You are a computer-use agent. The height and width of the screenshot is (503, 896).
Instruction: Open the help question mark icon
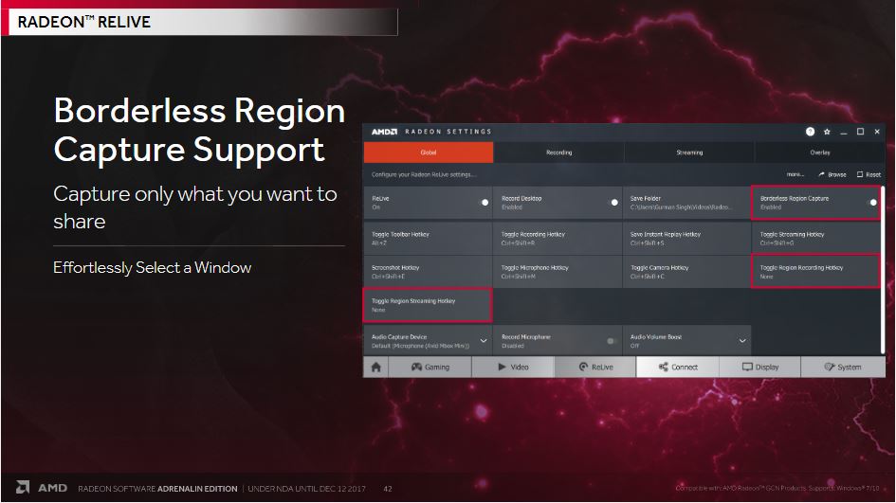point(810,132)
